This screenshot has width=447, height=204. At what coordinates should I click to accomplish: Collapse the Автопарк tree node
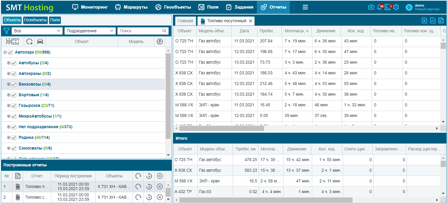click(x=5, y=52)
